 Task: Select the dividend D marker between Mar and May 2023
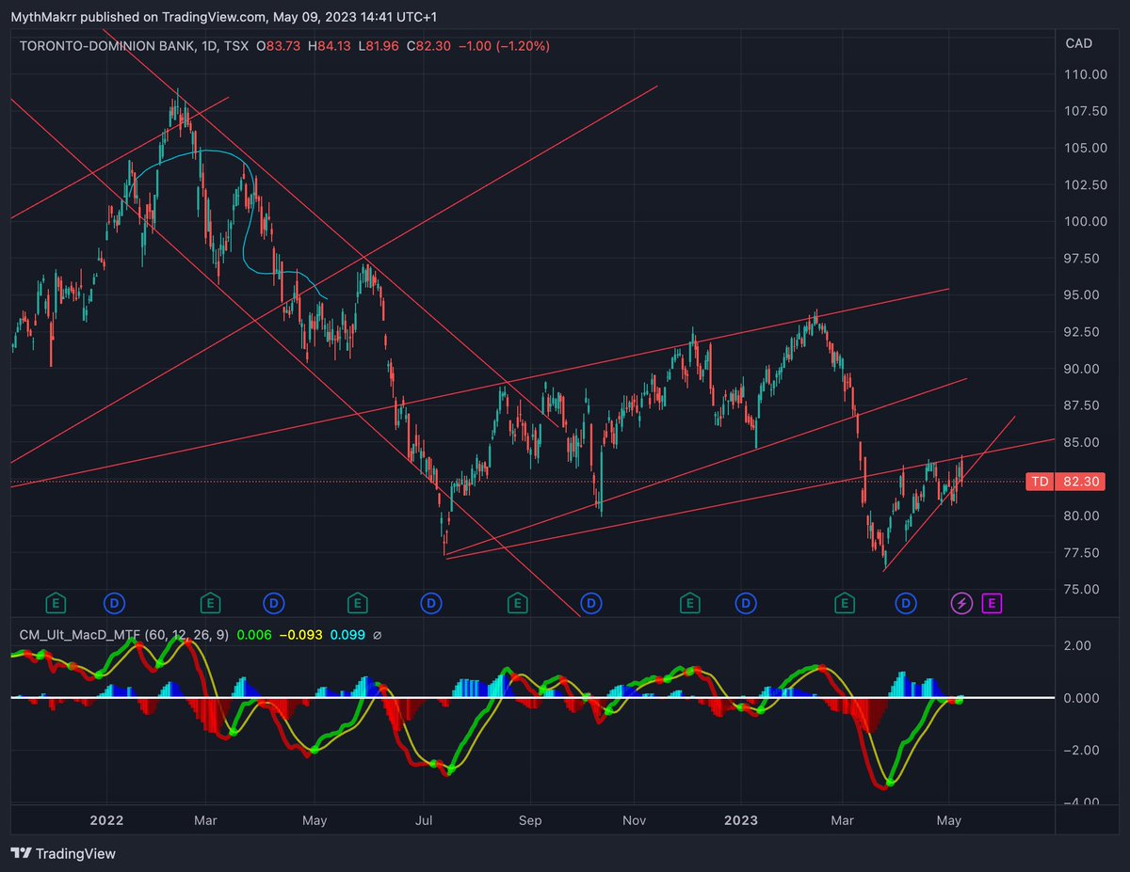[906, 601]
